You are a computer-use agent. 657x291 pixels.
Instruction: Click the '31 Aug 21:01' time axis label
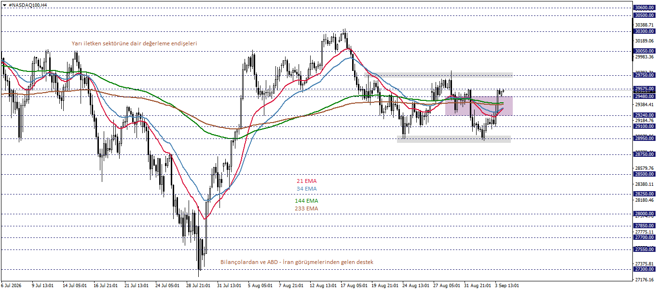(x=477, y=286)
